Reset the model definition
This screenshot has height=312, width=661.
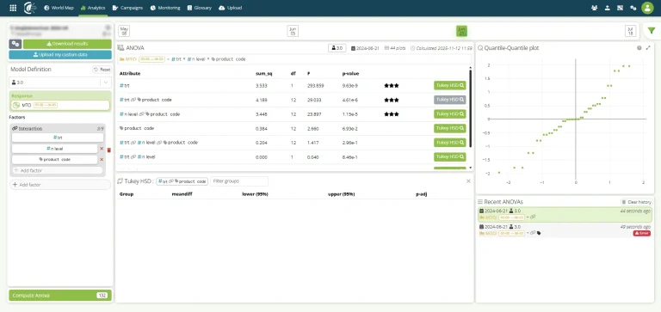pyautogui.click(x=102, y=70)
